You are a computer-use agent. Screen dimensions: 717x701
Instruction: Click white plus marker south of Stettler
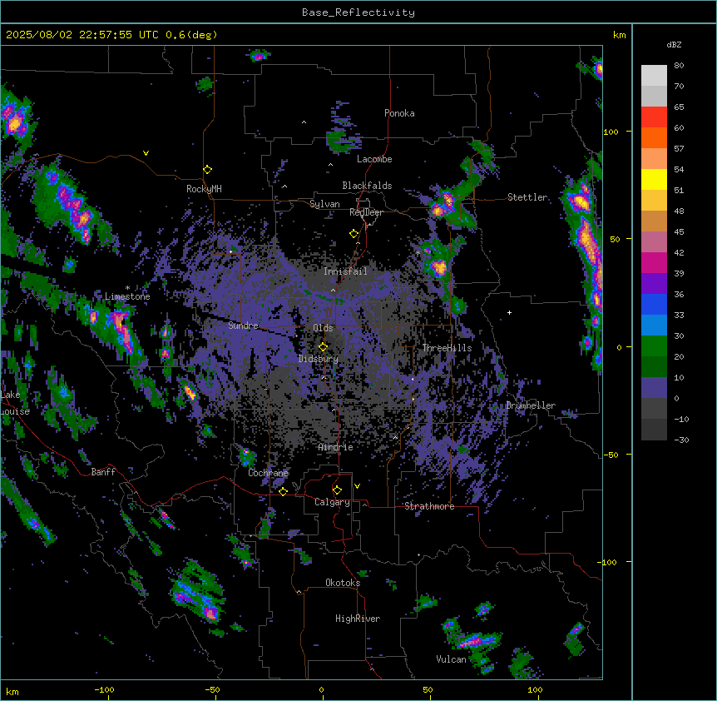[x=509, y=312]
